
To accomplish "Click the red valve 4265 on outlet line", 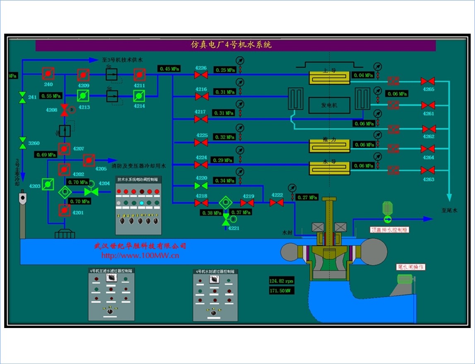I will click(428, 81).
